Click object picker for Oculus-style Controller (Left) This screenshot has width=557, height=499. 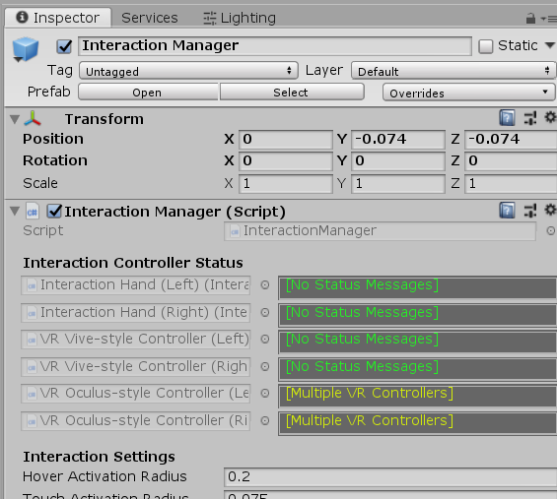pos(265,393)
